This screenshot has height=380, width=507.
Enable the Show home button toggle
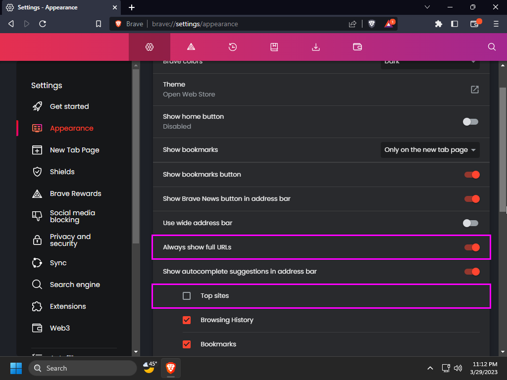coord(470,122)
